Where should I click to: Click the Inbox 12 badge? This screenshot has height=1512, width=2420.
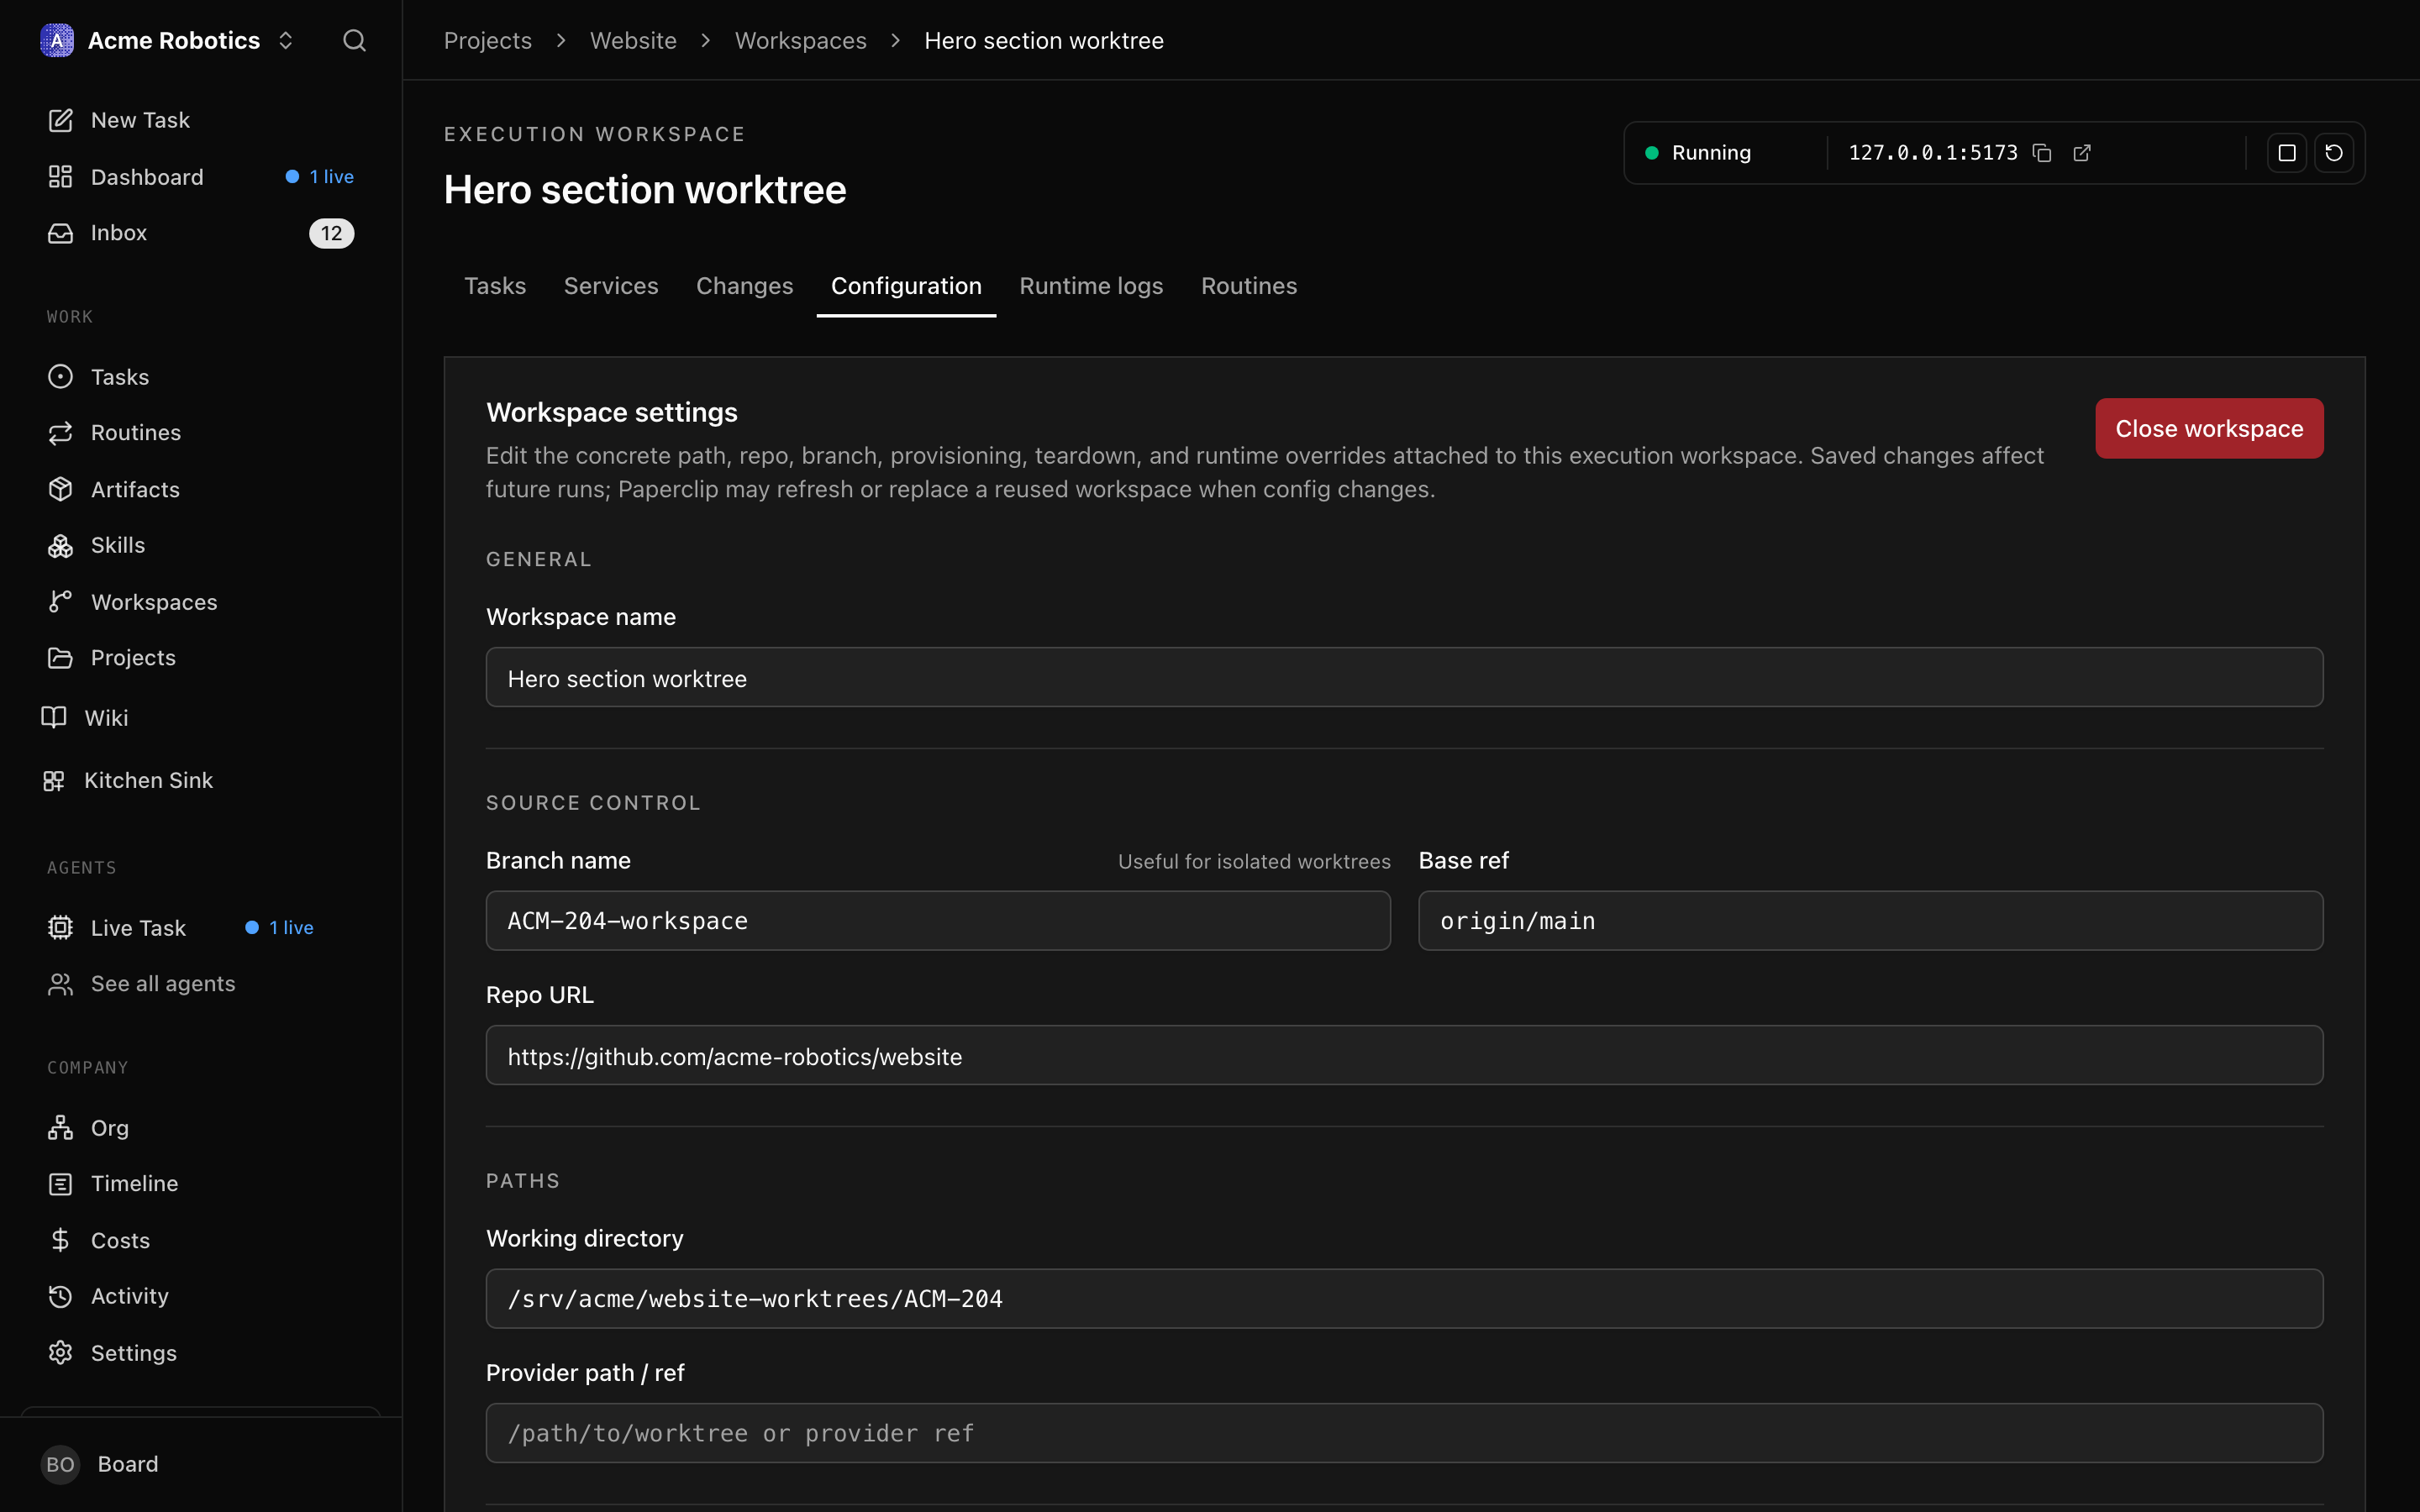click(x=331, y=233)
